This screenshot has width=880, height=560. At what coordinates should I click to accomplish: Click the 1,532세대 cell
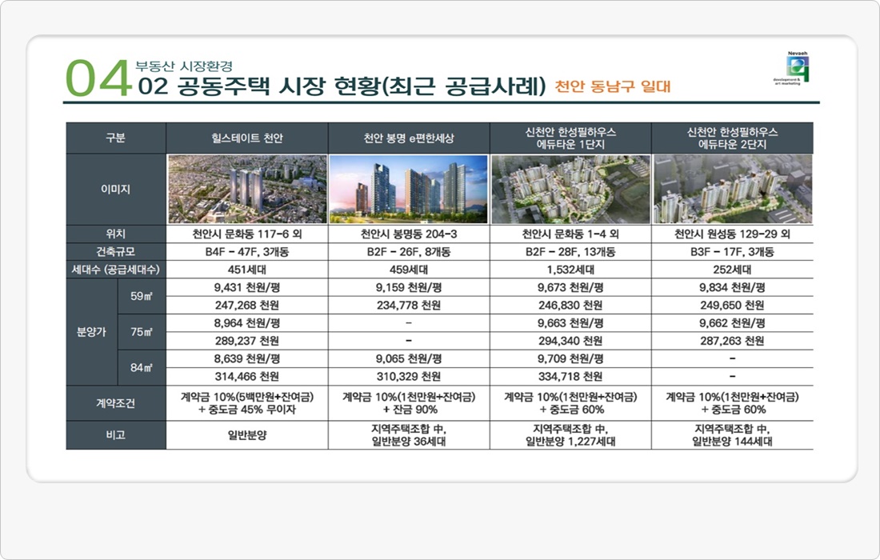(x=570, y=270)
